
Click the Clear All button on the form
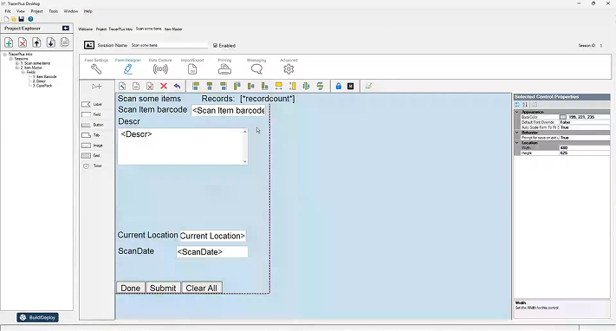coord(202,288)
